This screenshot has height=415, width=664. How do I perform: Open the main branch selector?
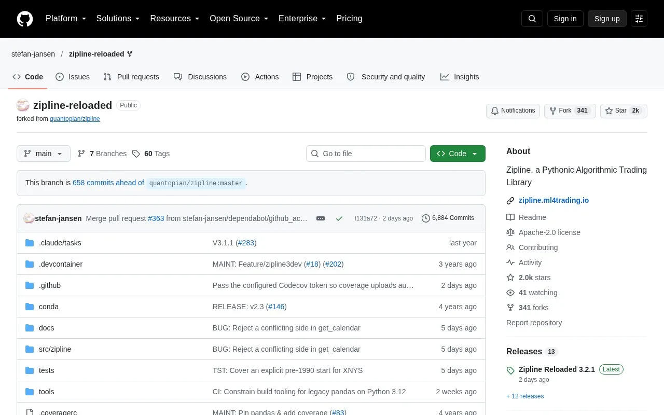click(44, 154)
